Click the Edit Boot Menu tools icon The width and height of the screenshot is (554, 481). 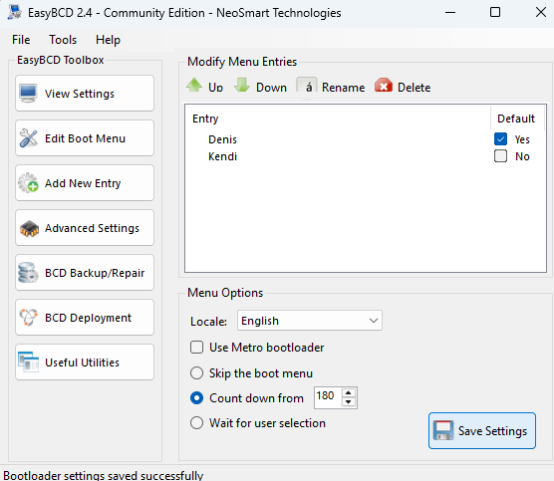click(28, 138)
